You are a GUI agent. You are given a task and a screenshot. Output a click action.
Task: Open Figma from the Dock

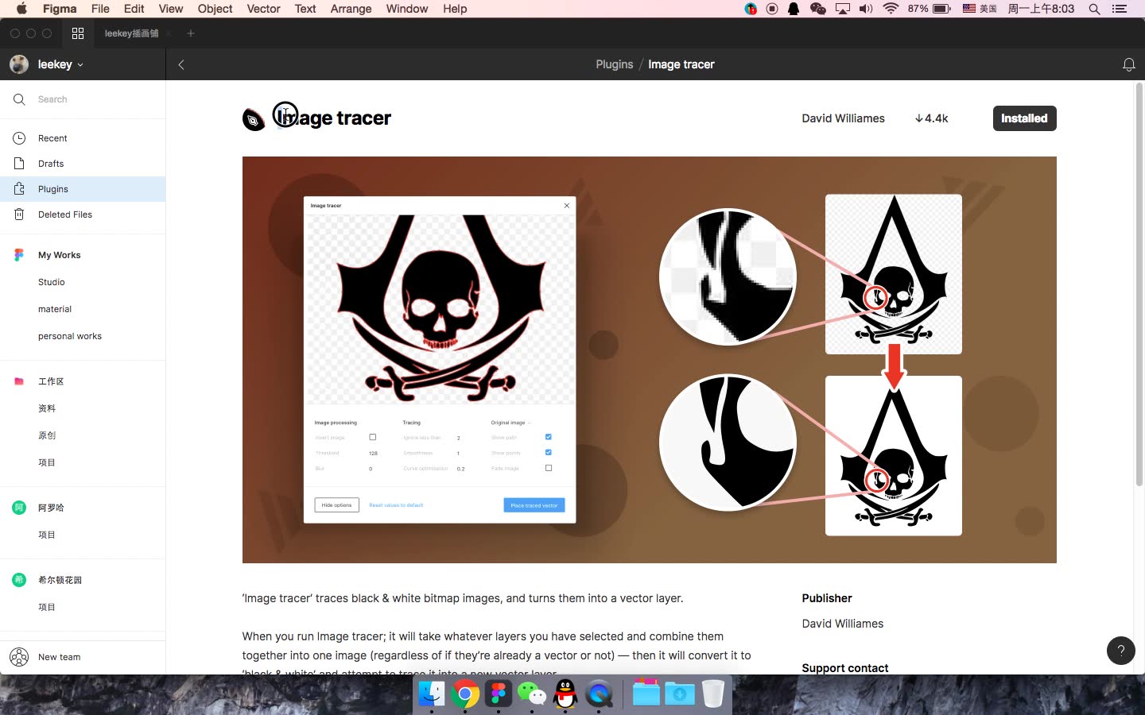499,694
